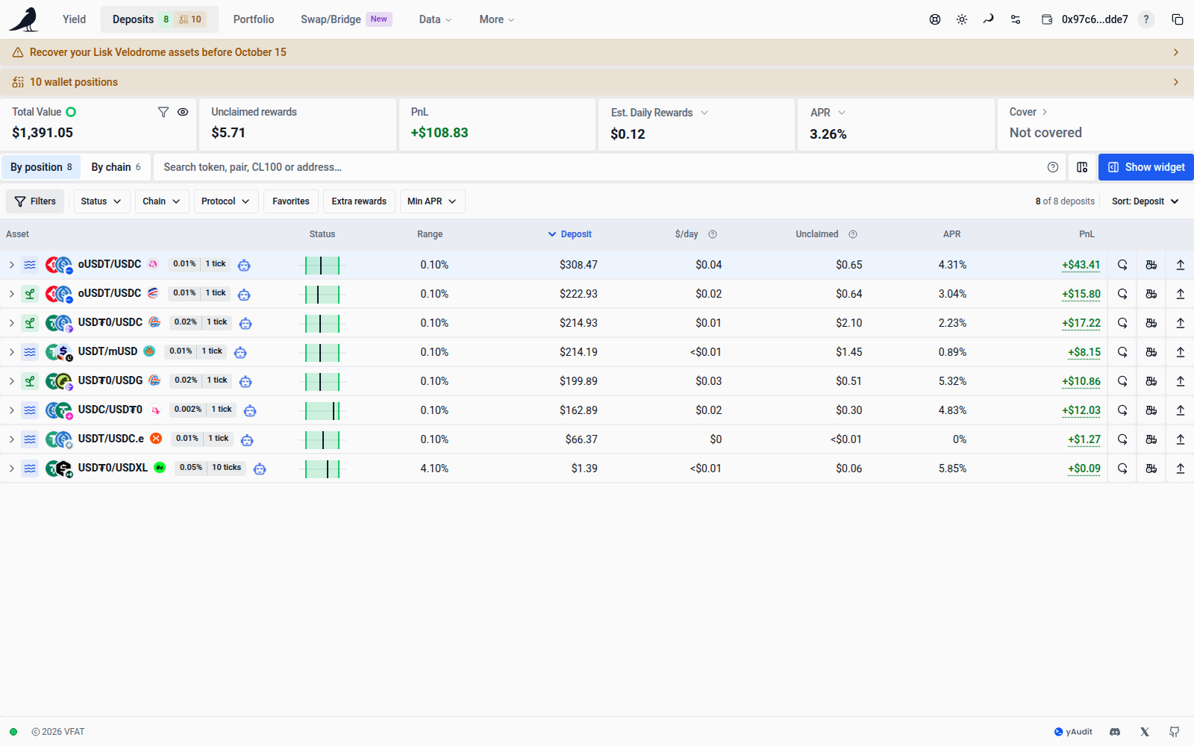This screenshot has width=1194, height=746.
Task: Click the withdraw arrow on USD₮0/USDXL row
Action: (x=1181, y=468)
